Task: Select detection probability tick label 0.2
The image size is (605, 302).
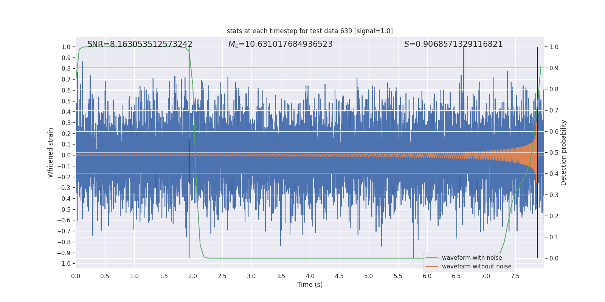Action: (554, 216)
